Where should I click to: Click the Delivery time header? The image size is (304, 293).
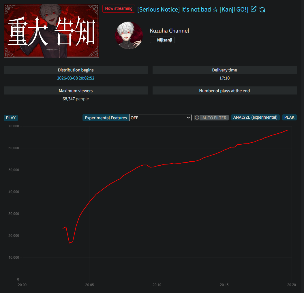(x=224, y=70)
